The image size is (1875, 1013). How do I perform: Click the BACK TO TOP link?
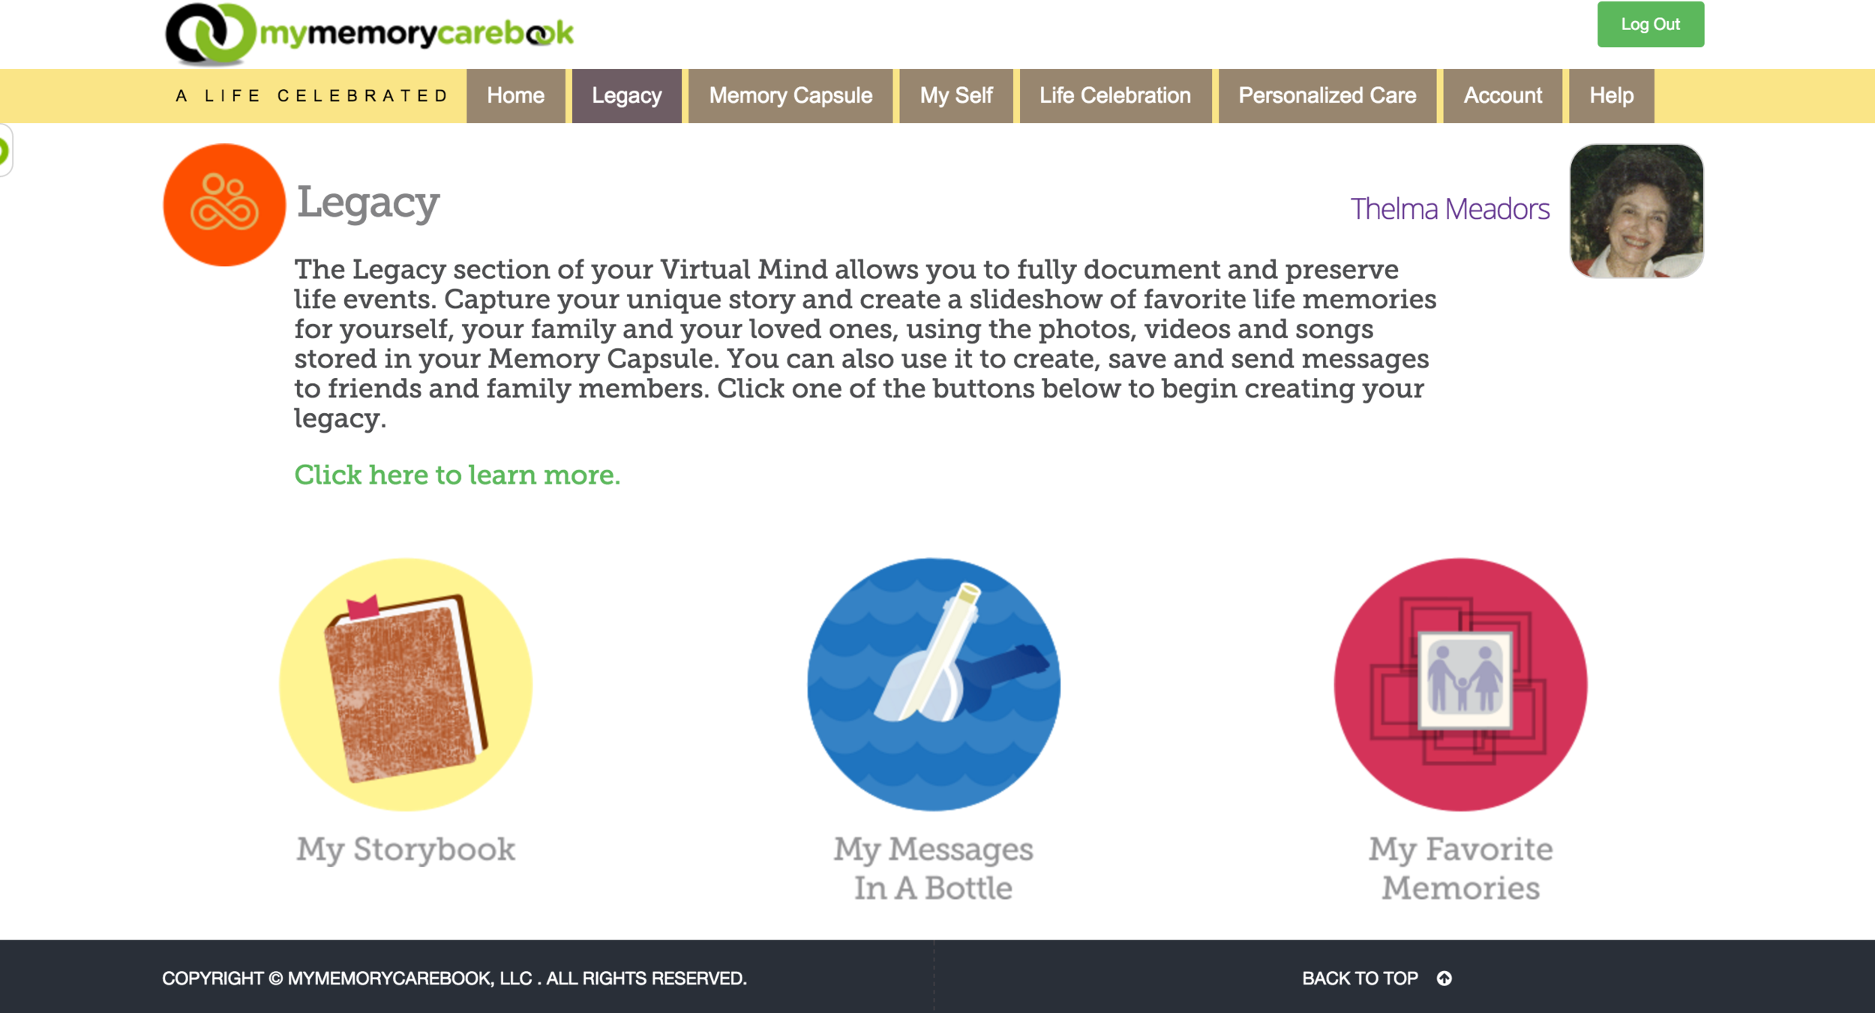pos(1360,979)
